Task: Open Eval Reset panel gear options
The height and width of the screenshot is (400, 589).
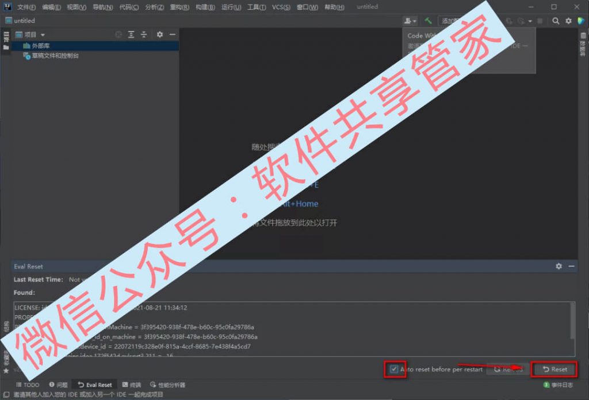Action: (x=559, y=266)
